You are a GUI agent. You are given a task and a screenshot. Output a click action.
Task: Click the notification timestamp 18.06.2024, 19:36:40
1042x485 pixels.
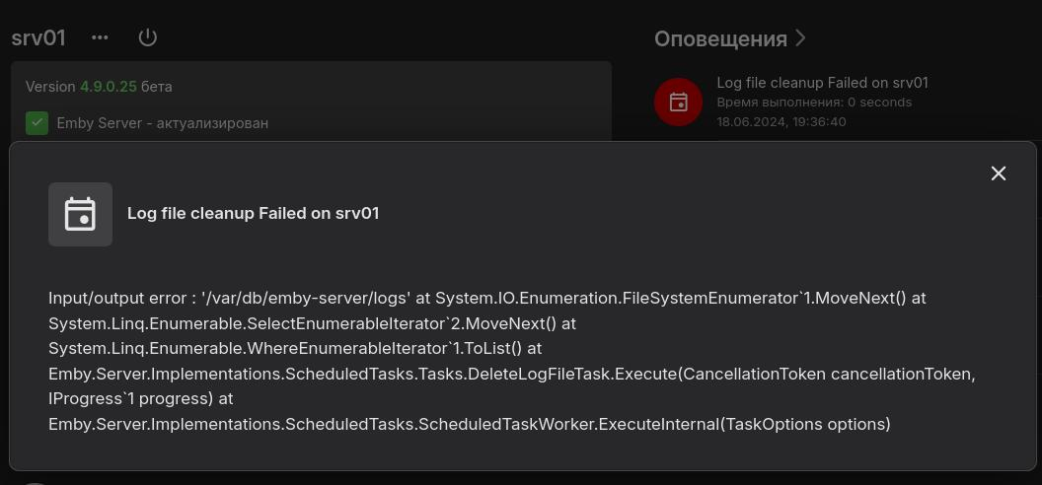pos(781,121)
